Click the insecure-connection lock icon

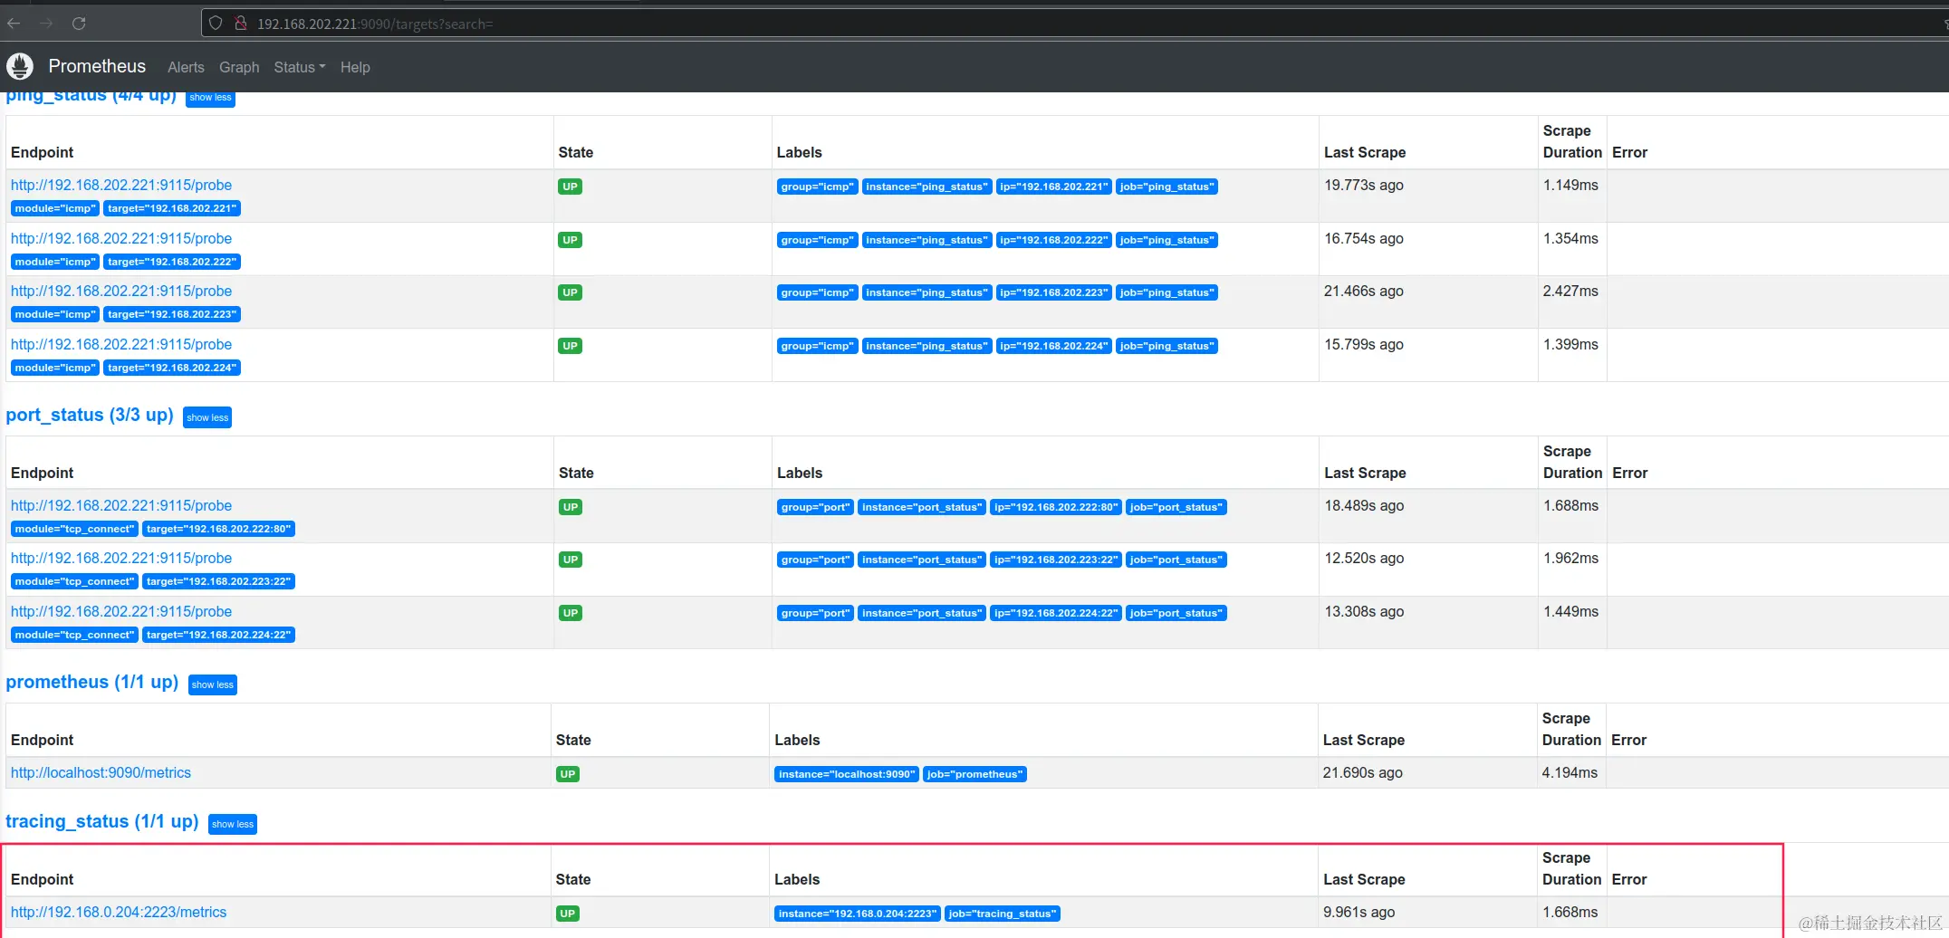tap(241, 24)
